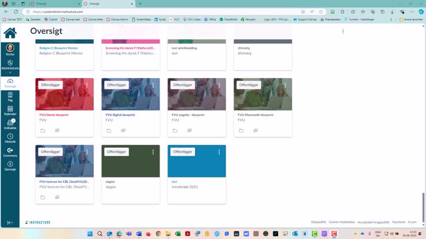Open Religion C Blueprint Mentor course link

pos(59,48)
